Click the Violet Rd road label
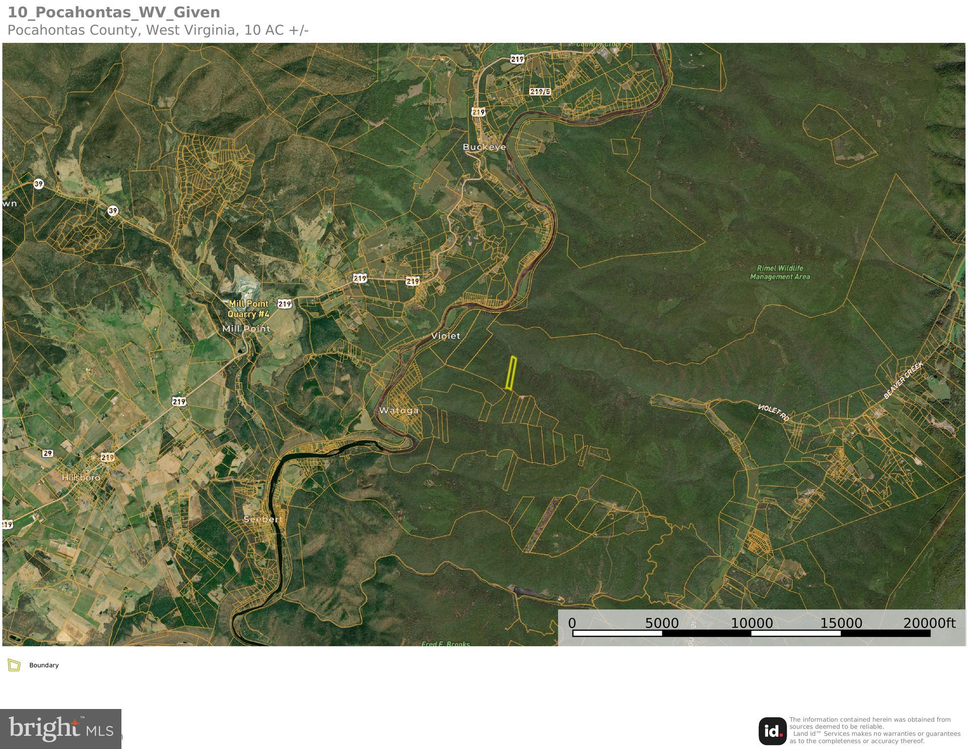Viewport: 969px width, 749px height. tap(773, 413)
